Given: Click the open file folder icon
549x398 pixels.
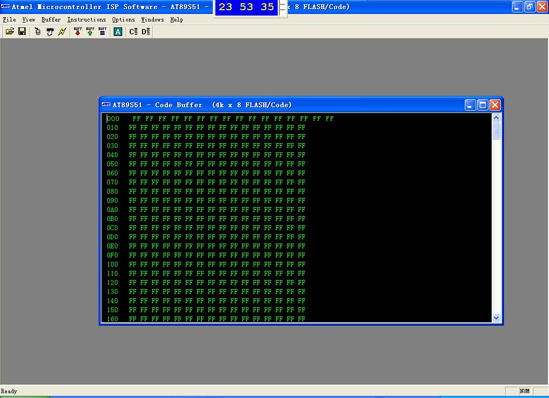Looking at the screenshot, I should (x=10, y=32).
